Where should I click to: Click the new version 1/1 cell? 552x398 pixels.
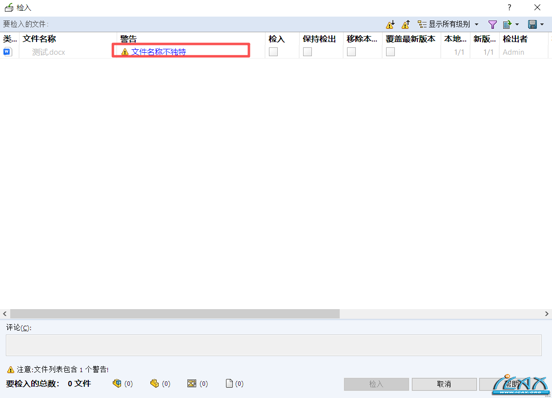pos(488,52)
